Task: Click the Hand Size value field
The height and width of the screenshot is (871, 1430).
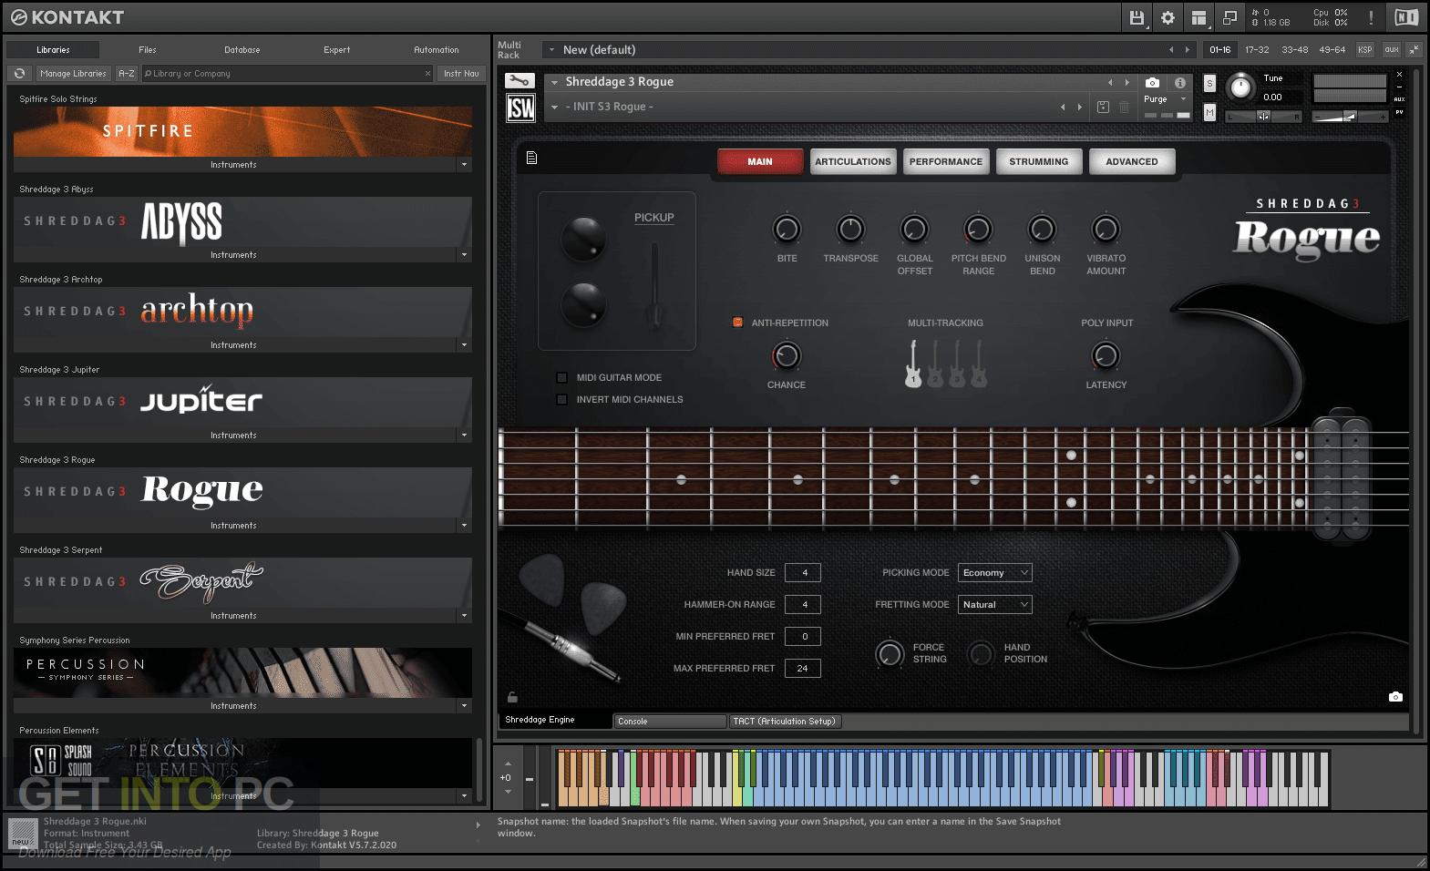Action: 803,572
